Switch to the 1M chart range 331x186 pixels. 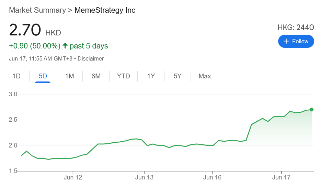tap(69, 76)
